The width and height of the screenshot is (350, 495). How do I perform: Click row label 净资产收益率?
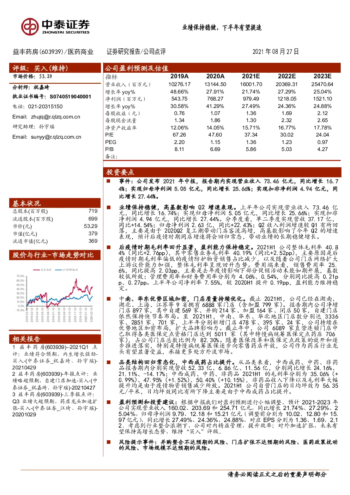pyautogui.click(x=121, y=128)
